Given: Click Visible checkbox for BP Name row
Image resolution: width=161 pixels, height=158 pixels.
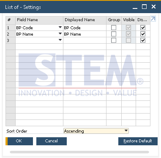Looking at the screenshot, I should tap(128, 34).
